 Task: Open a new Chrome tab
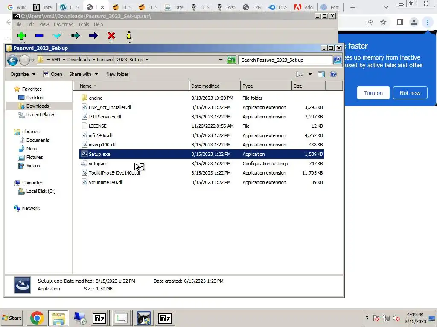coord(353,7)
